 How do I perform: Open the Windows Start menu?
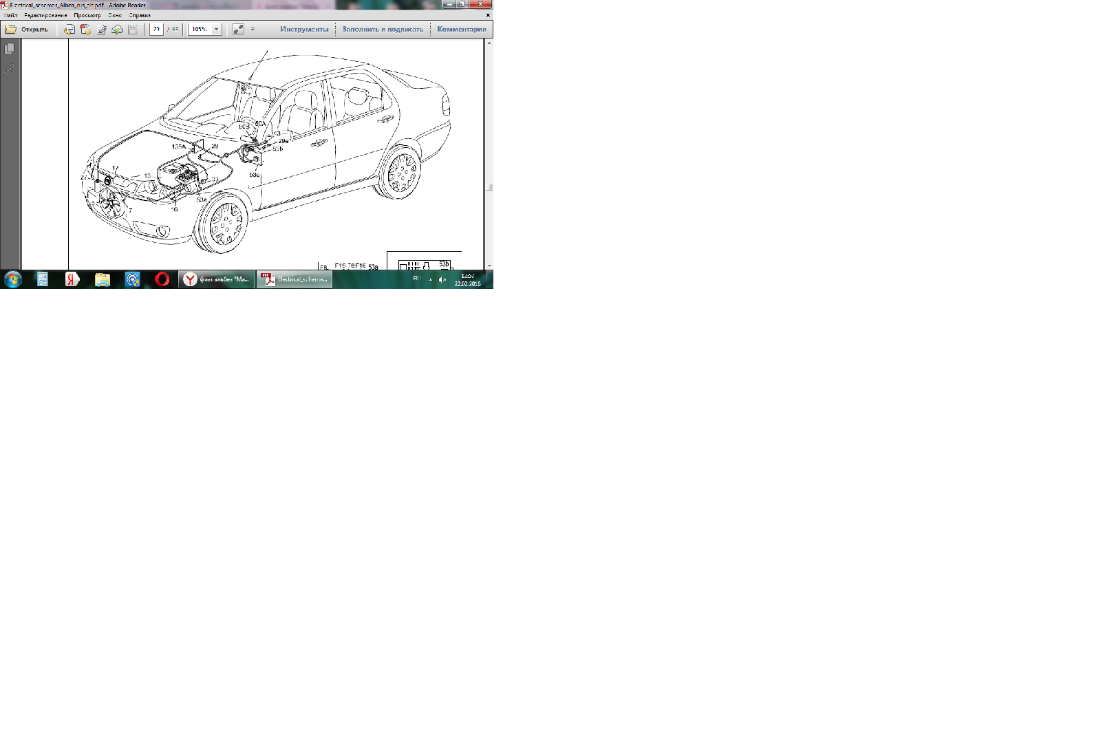coord(13,279)
